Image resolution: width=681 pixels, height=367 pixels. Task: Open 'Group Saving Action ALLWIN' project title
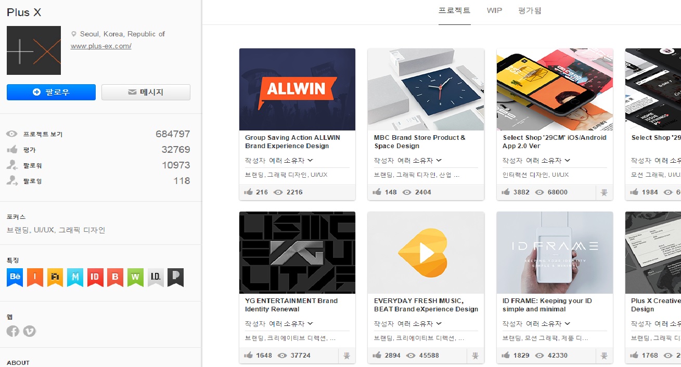tap(292, 142)
